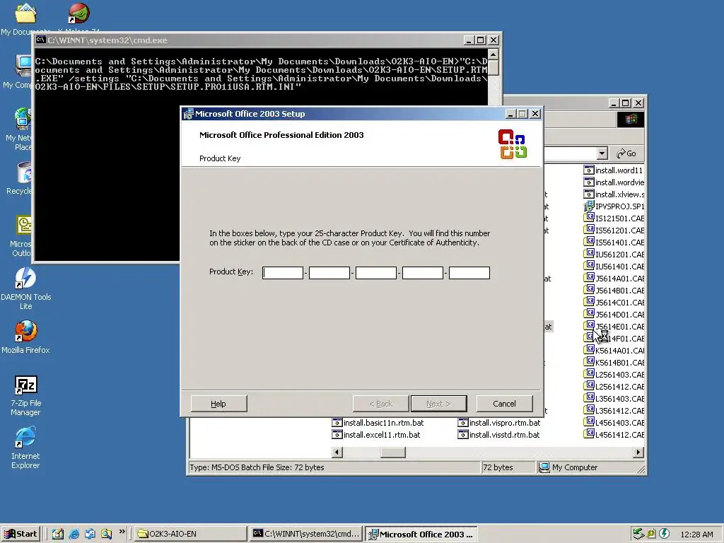Click Help button in Office Setup
The width and height of the screenshot is (724, 543).
(x=218, y=404)
